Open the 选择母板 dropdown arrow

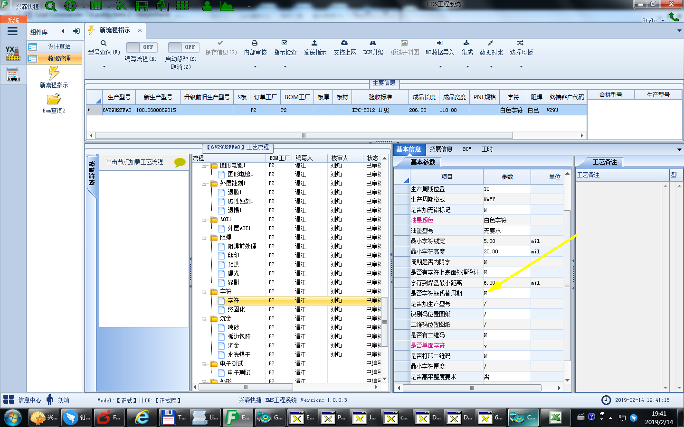point(521,67)
